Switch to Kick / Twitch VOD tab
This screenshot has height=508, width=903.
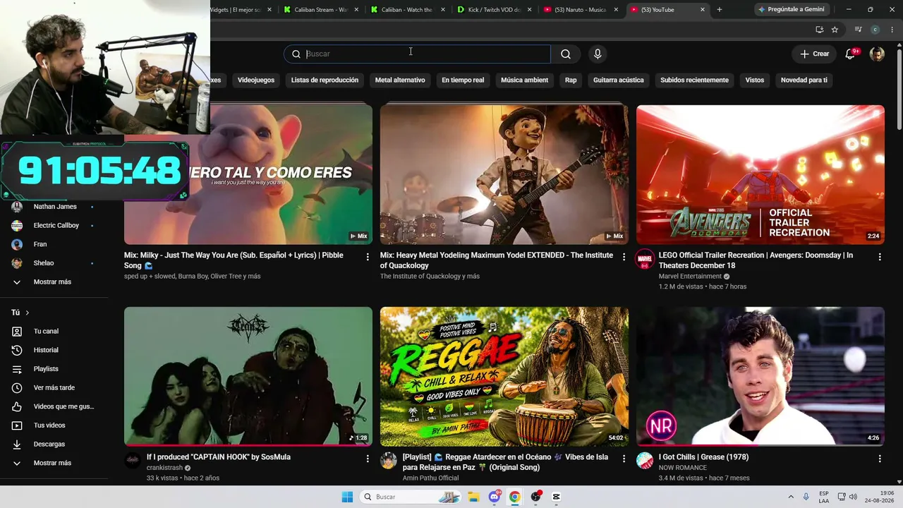[495, 10]
